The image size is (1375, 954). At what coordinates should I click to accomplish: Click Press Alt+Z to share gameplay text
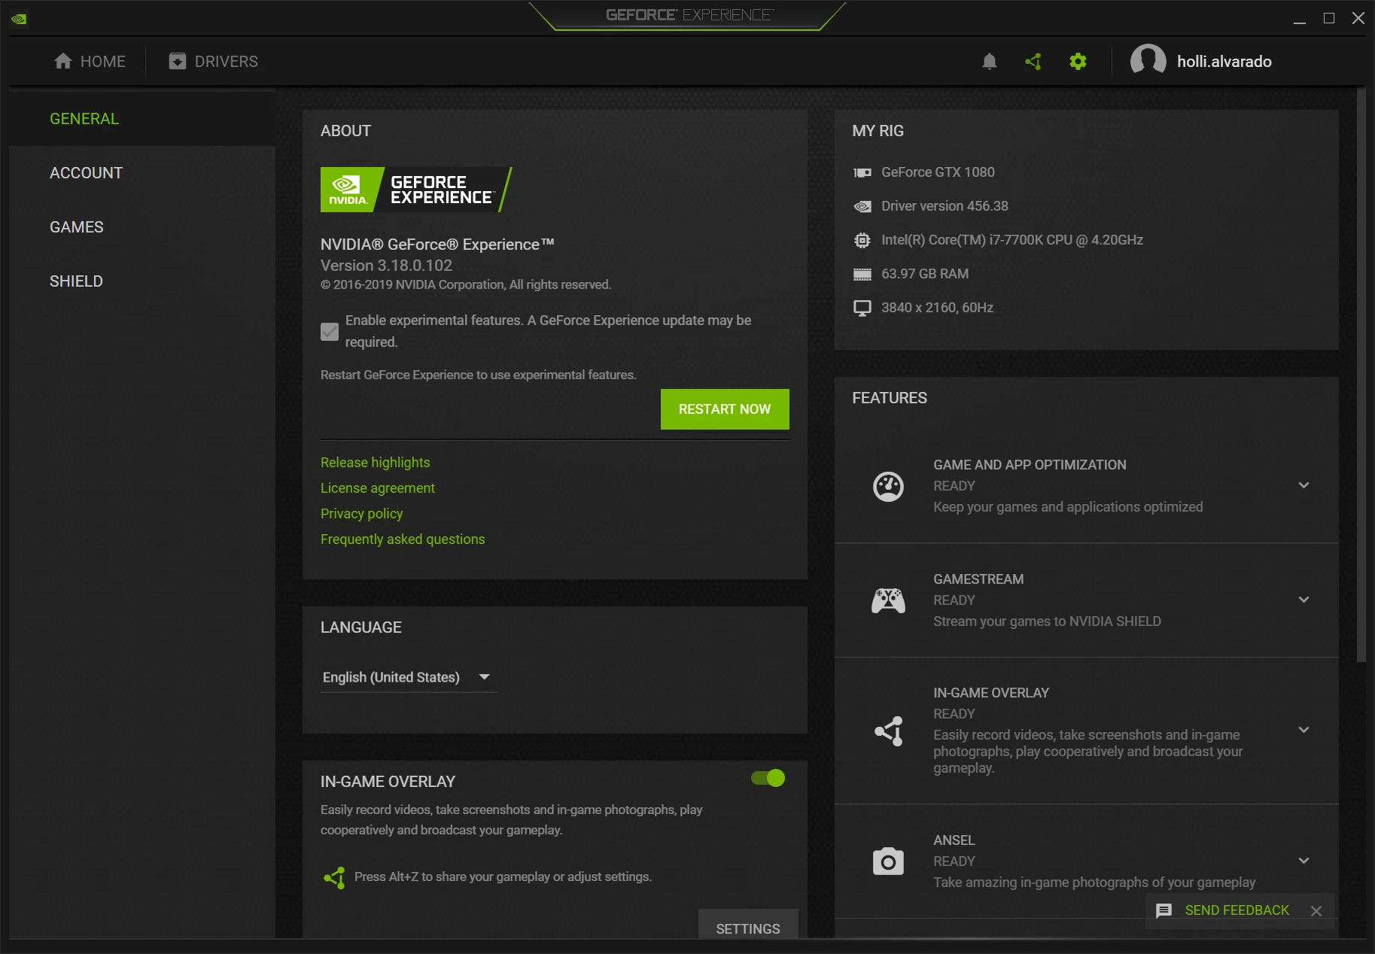[x=503, y=877]
